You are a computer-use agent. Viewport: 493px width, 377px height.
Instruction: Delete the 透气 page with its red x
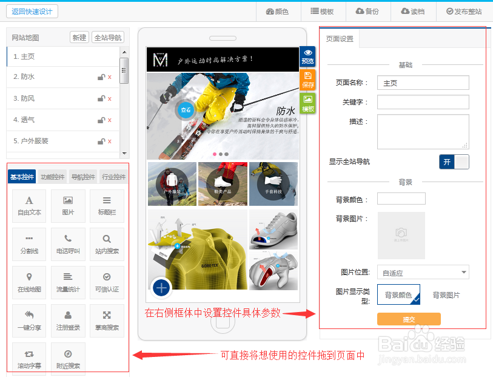point(109,120)
